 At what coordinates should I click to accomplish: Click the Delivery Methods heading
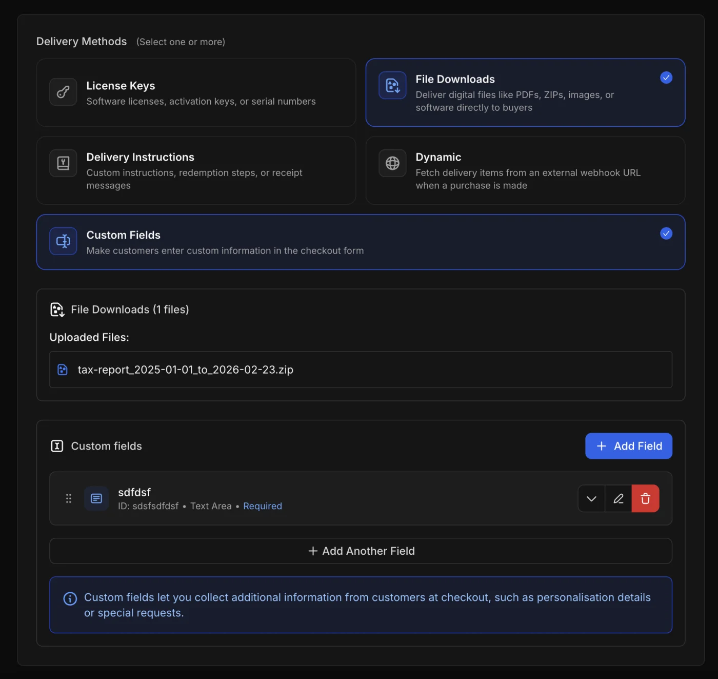tap(82, 42)
